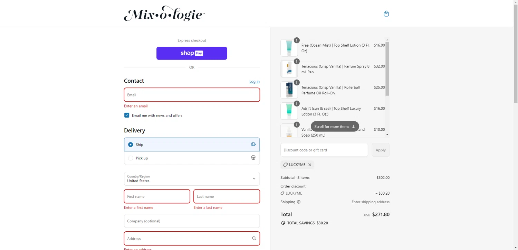518x250 pixels.
Task: Click the tag icon beside LUCKYME chip
Action: coord(285,165)
